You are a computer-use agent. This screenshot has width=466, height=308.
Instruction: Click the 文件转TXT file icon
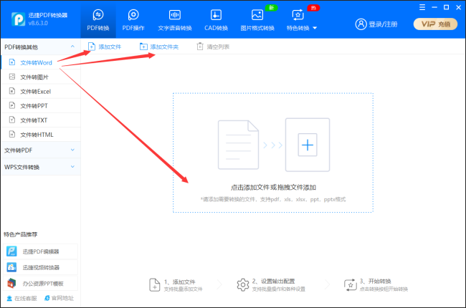point(12,120)
